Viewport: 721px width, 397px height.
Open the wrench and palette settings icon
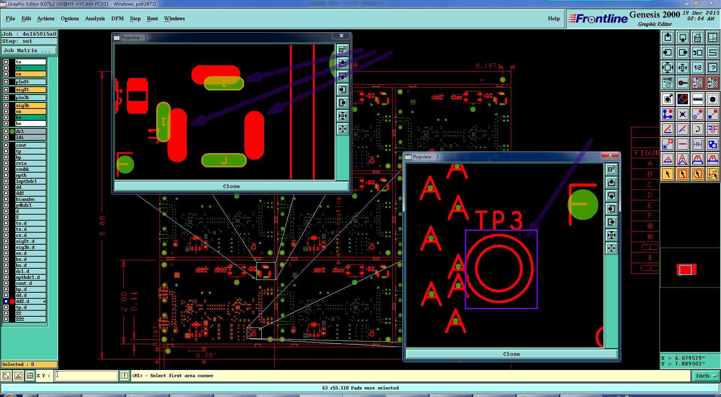point(668,83)
